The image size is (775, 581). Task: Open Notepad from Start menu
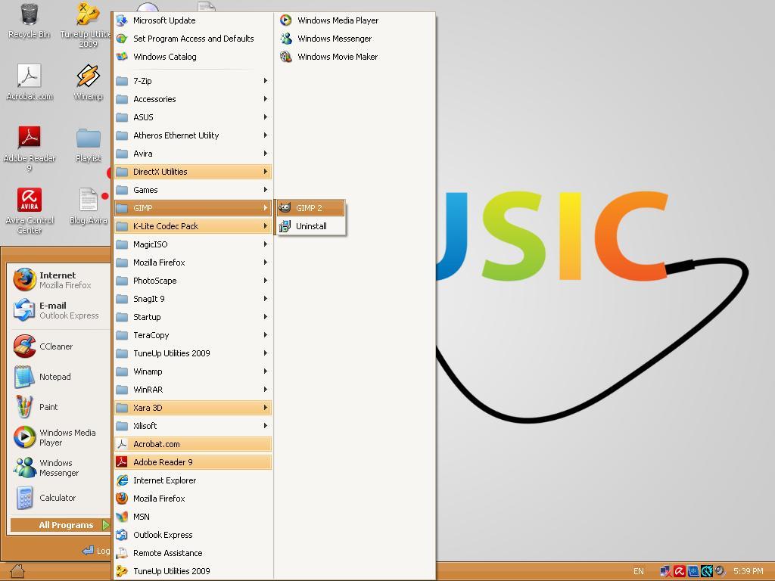pos(58,377)
